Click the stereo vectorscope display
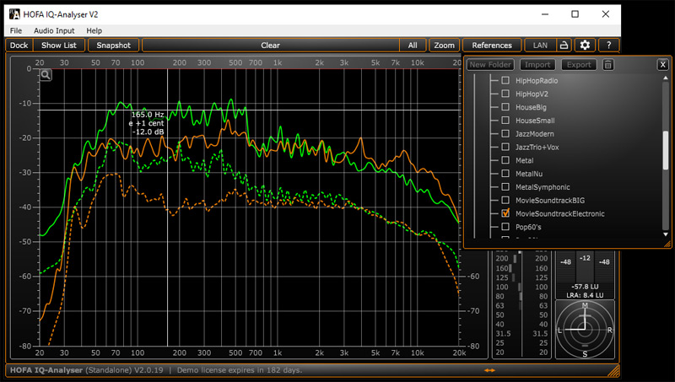 [585, 329]
